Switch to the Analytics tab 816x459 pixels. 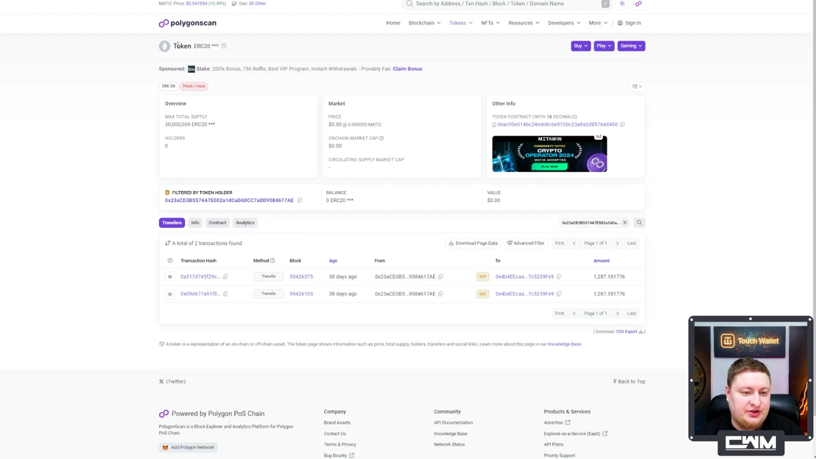click(245, 222)
